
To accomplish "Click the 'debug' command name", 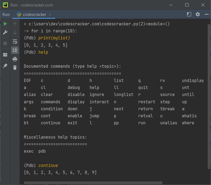I will click(74, 88).
